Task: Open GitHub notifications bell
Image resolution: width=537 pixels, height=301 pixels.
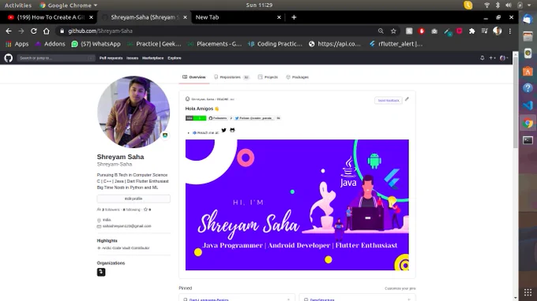Action: tap(483, 58)
